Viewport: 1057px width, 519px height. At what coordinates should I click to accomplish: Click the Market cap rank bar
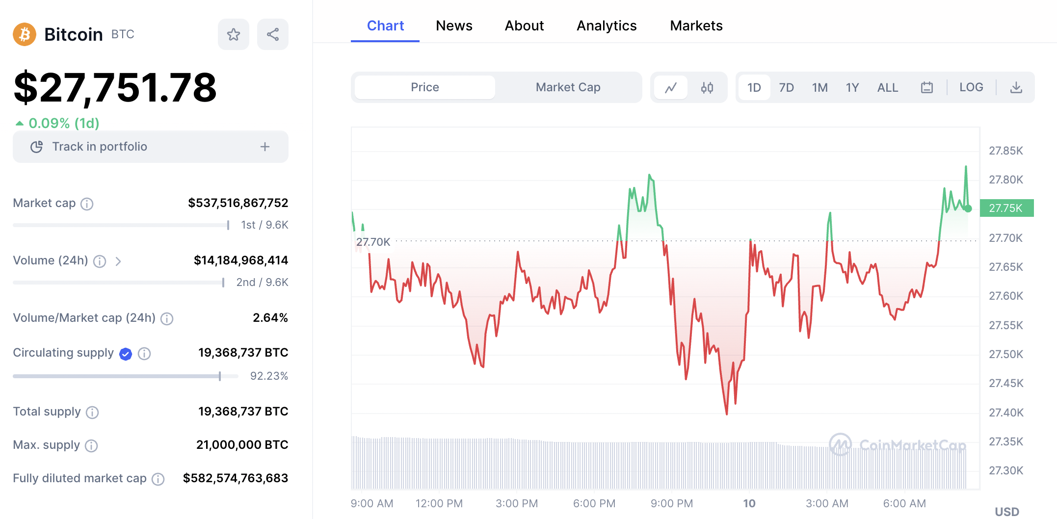point(121,225)
